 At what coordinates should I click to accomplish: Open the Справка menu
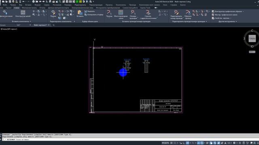pos(174,5)
